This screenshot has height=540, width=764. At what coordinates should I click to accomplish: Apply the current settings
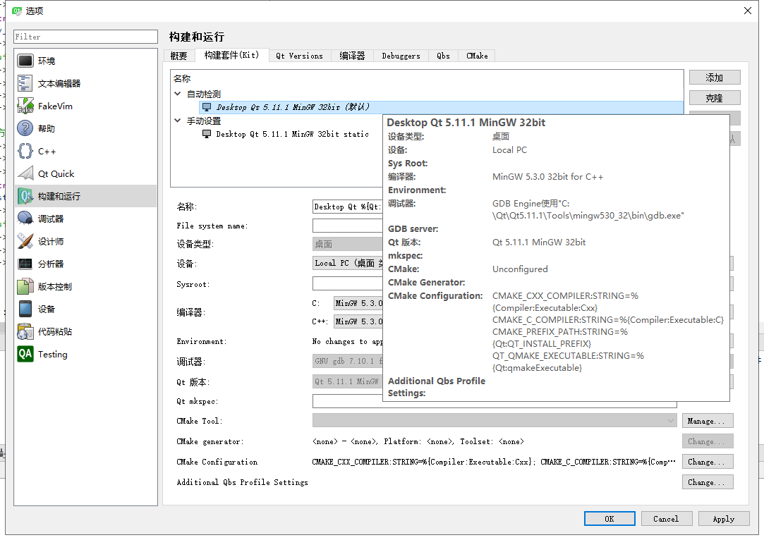pyautogui.click(x=724, y=519)
